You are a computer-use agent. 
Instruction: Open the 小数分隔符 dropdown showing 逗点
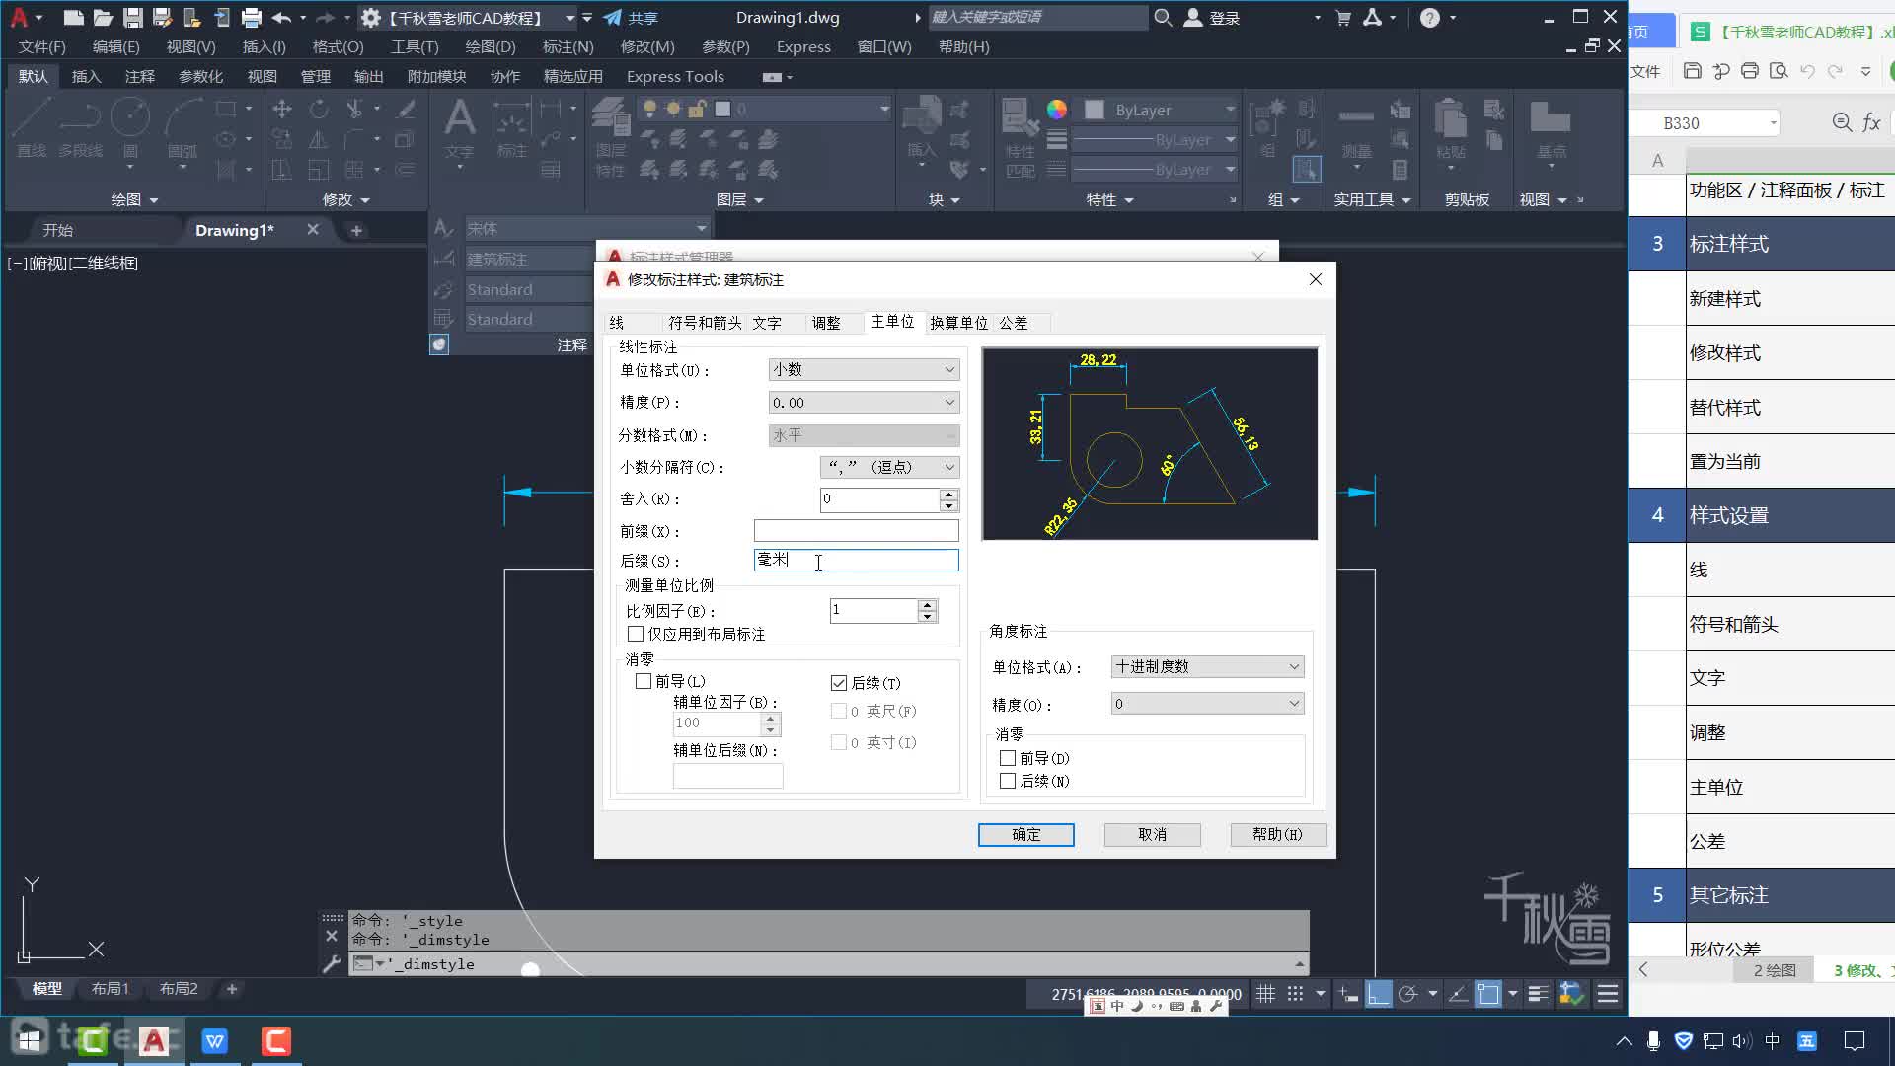[889, 467]
